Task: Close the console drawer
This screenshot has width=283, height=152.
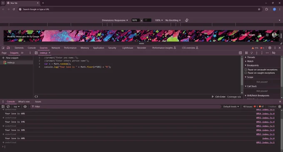Action: (280, 102)
